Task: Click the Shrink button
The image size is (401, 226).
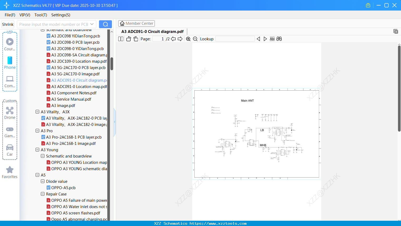Action: pyautogui.click(x=7, y=24)
